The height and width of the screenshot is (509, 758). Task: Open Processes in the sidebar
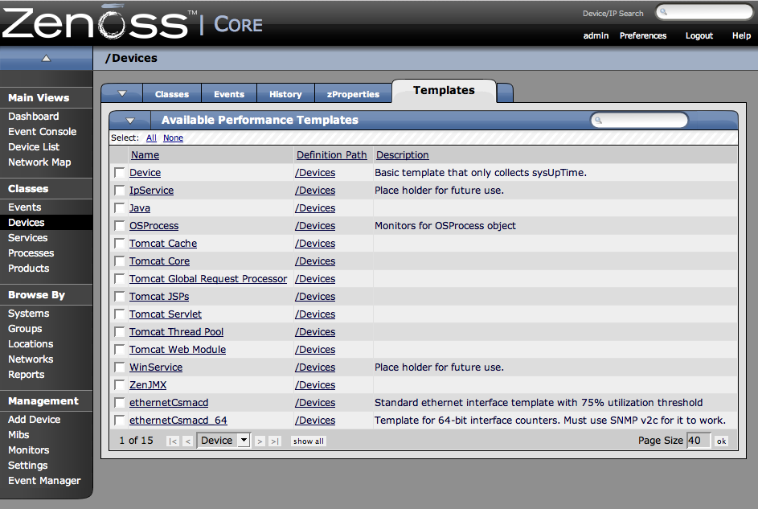31,253
